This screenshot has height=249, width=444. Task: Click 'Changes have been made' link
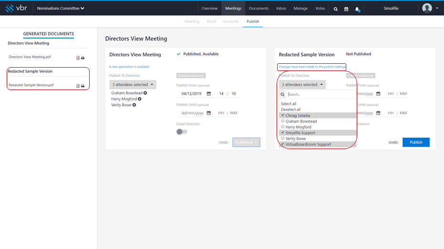(312, 67)
